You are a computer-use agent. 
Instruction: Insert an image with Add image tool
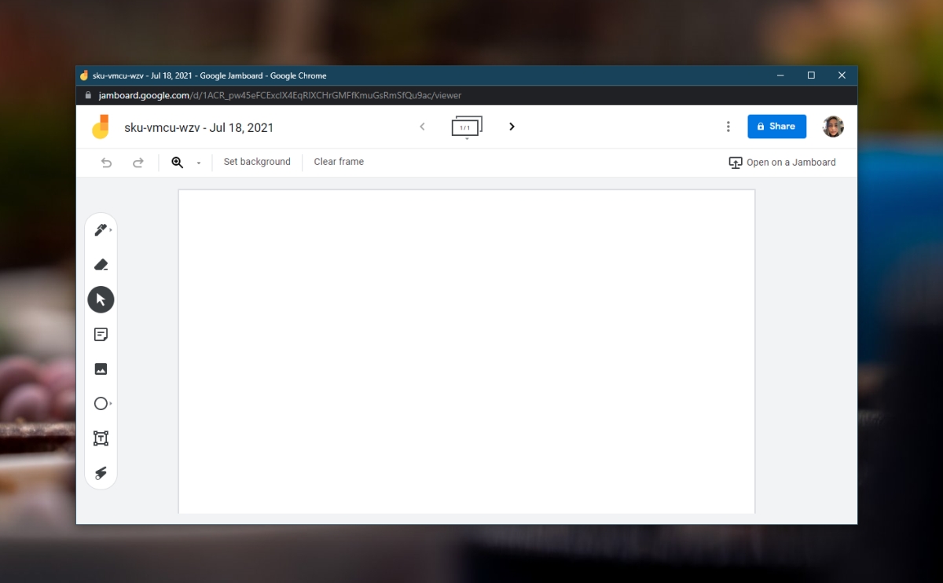click(101, 368)
